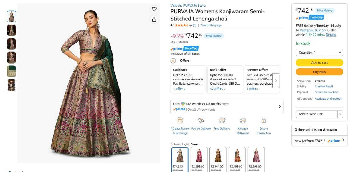Click the Free Delivery truck icon

222,120
